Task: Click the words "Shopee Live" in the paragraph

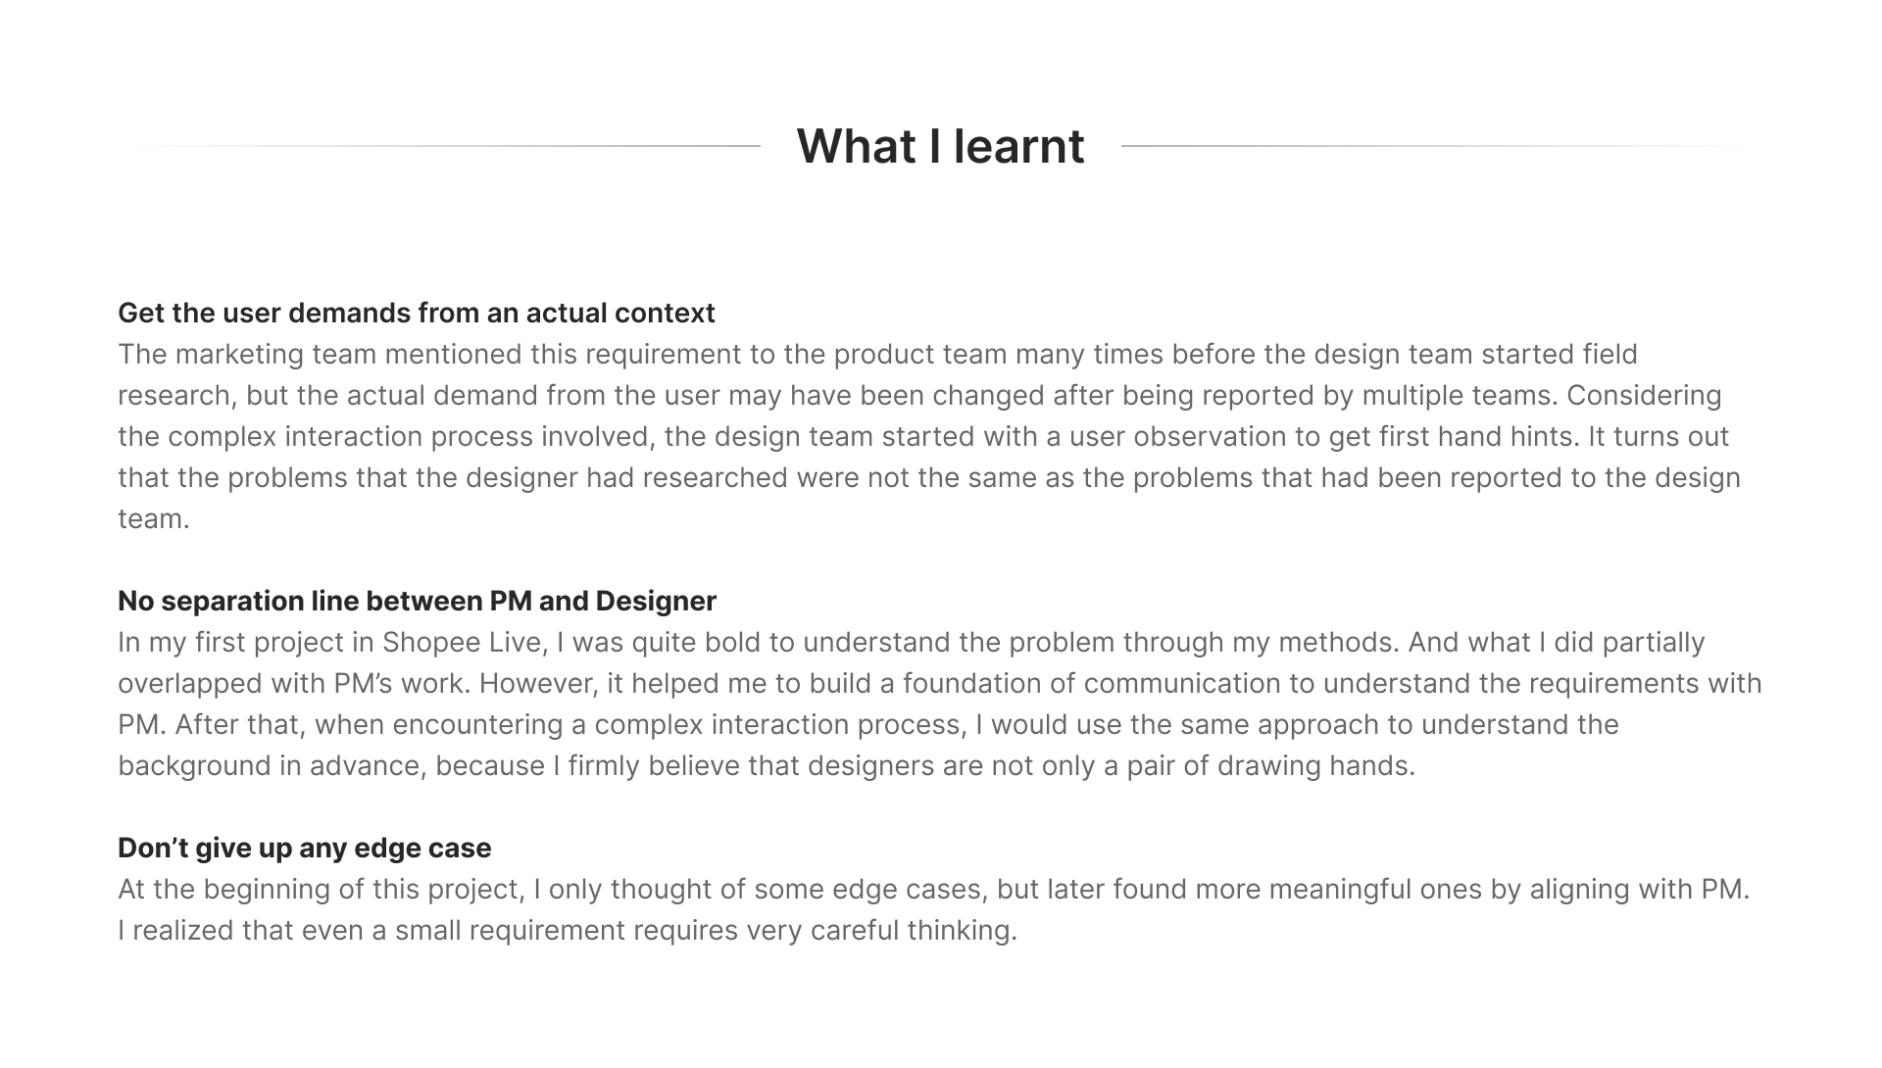Action: [463, 643]
